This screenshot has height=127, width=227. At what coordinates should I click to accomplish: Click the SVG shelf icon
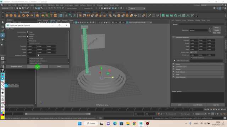(55, 16)
